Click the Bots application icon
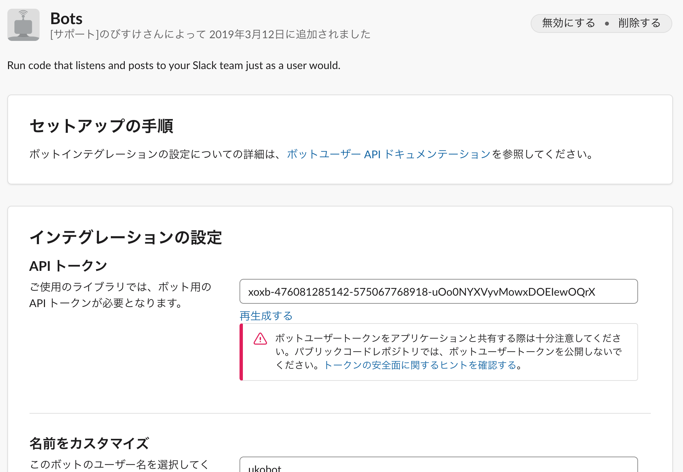This screenshot has width=683, height=472. 23,25
